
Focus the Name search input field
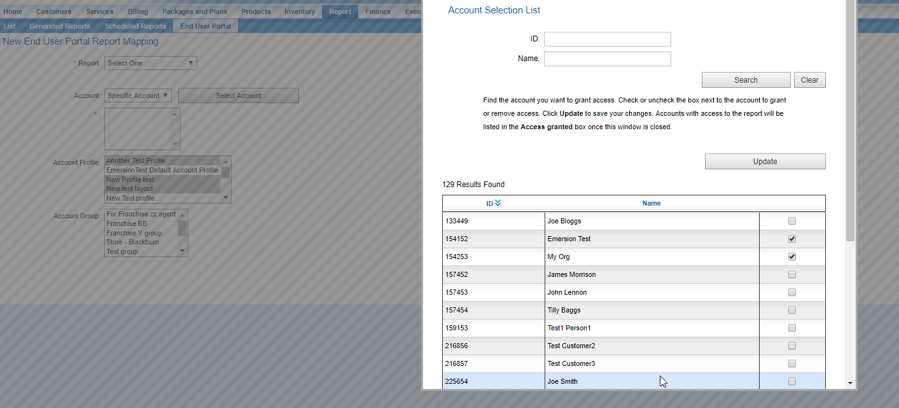(607, 59)
